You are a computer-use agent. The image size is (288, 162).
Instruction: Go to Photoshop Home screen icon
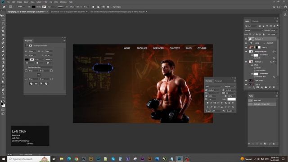[x=4, y=7]
